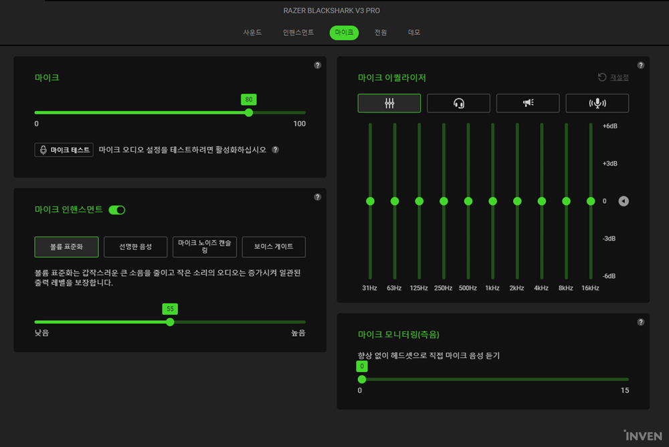669x447 pixels.
Task: Click the 8kHz equalizer band handle
Action: pos(566,201)
